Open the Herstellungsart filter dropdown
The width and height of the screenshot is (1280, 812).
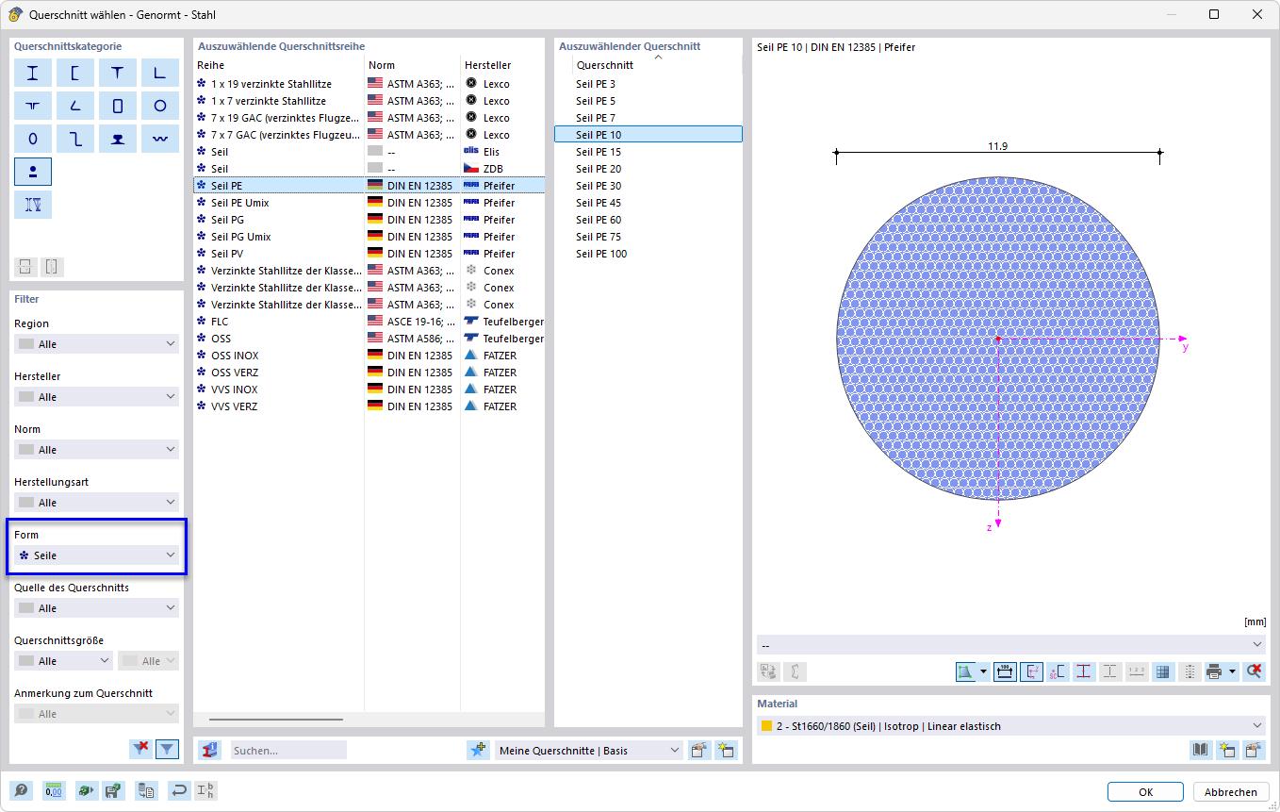tap(96, 503)
